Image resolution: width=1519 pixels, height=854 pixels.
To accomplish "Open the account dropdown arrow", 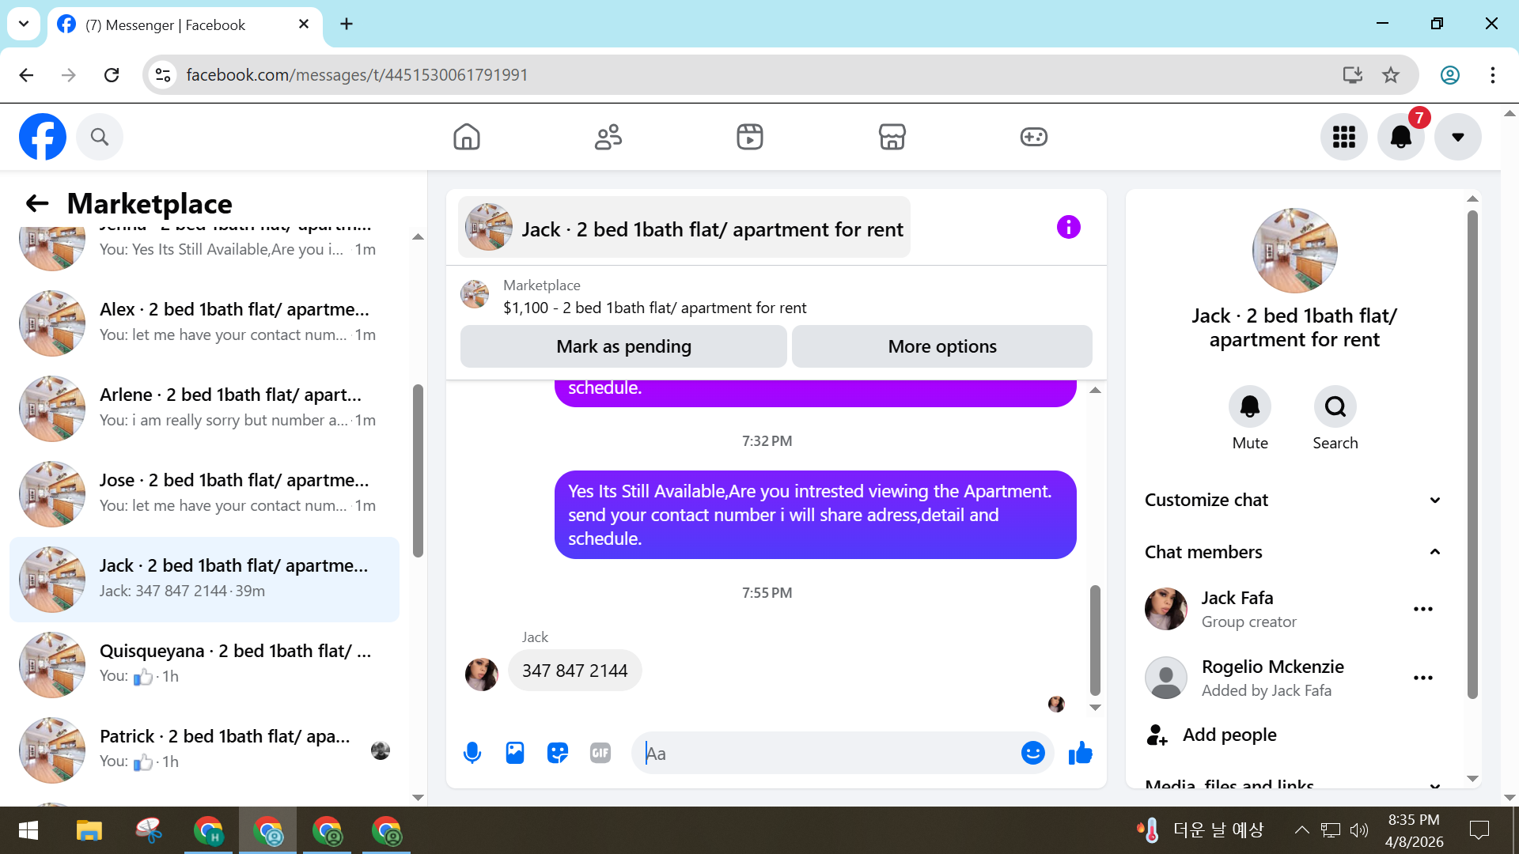I will [1457, 137].
